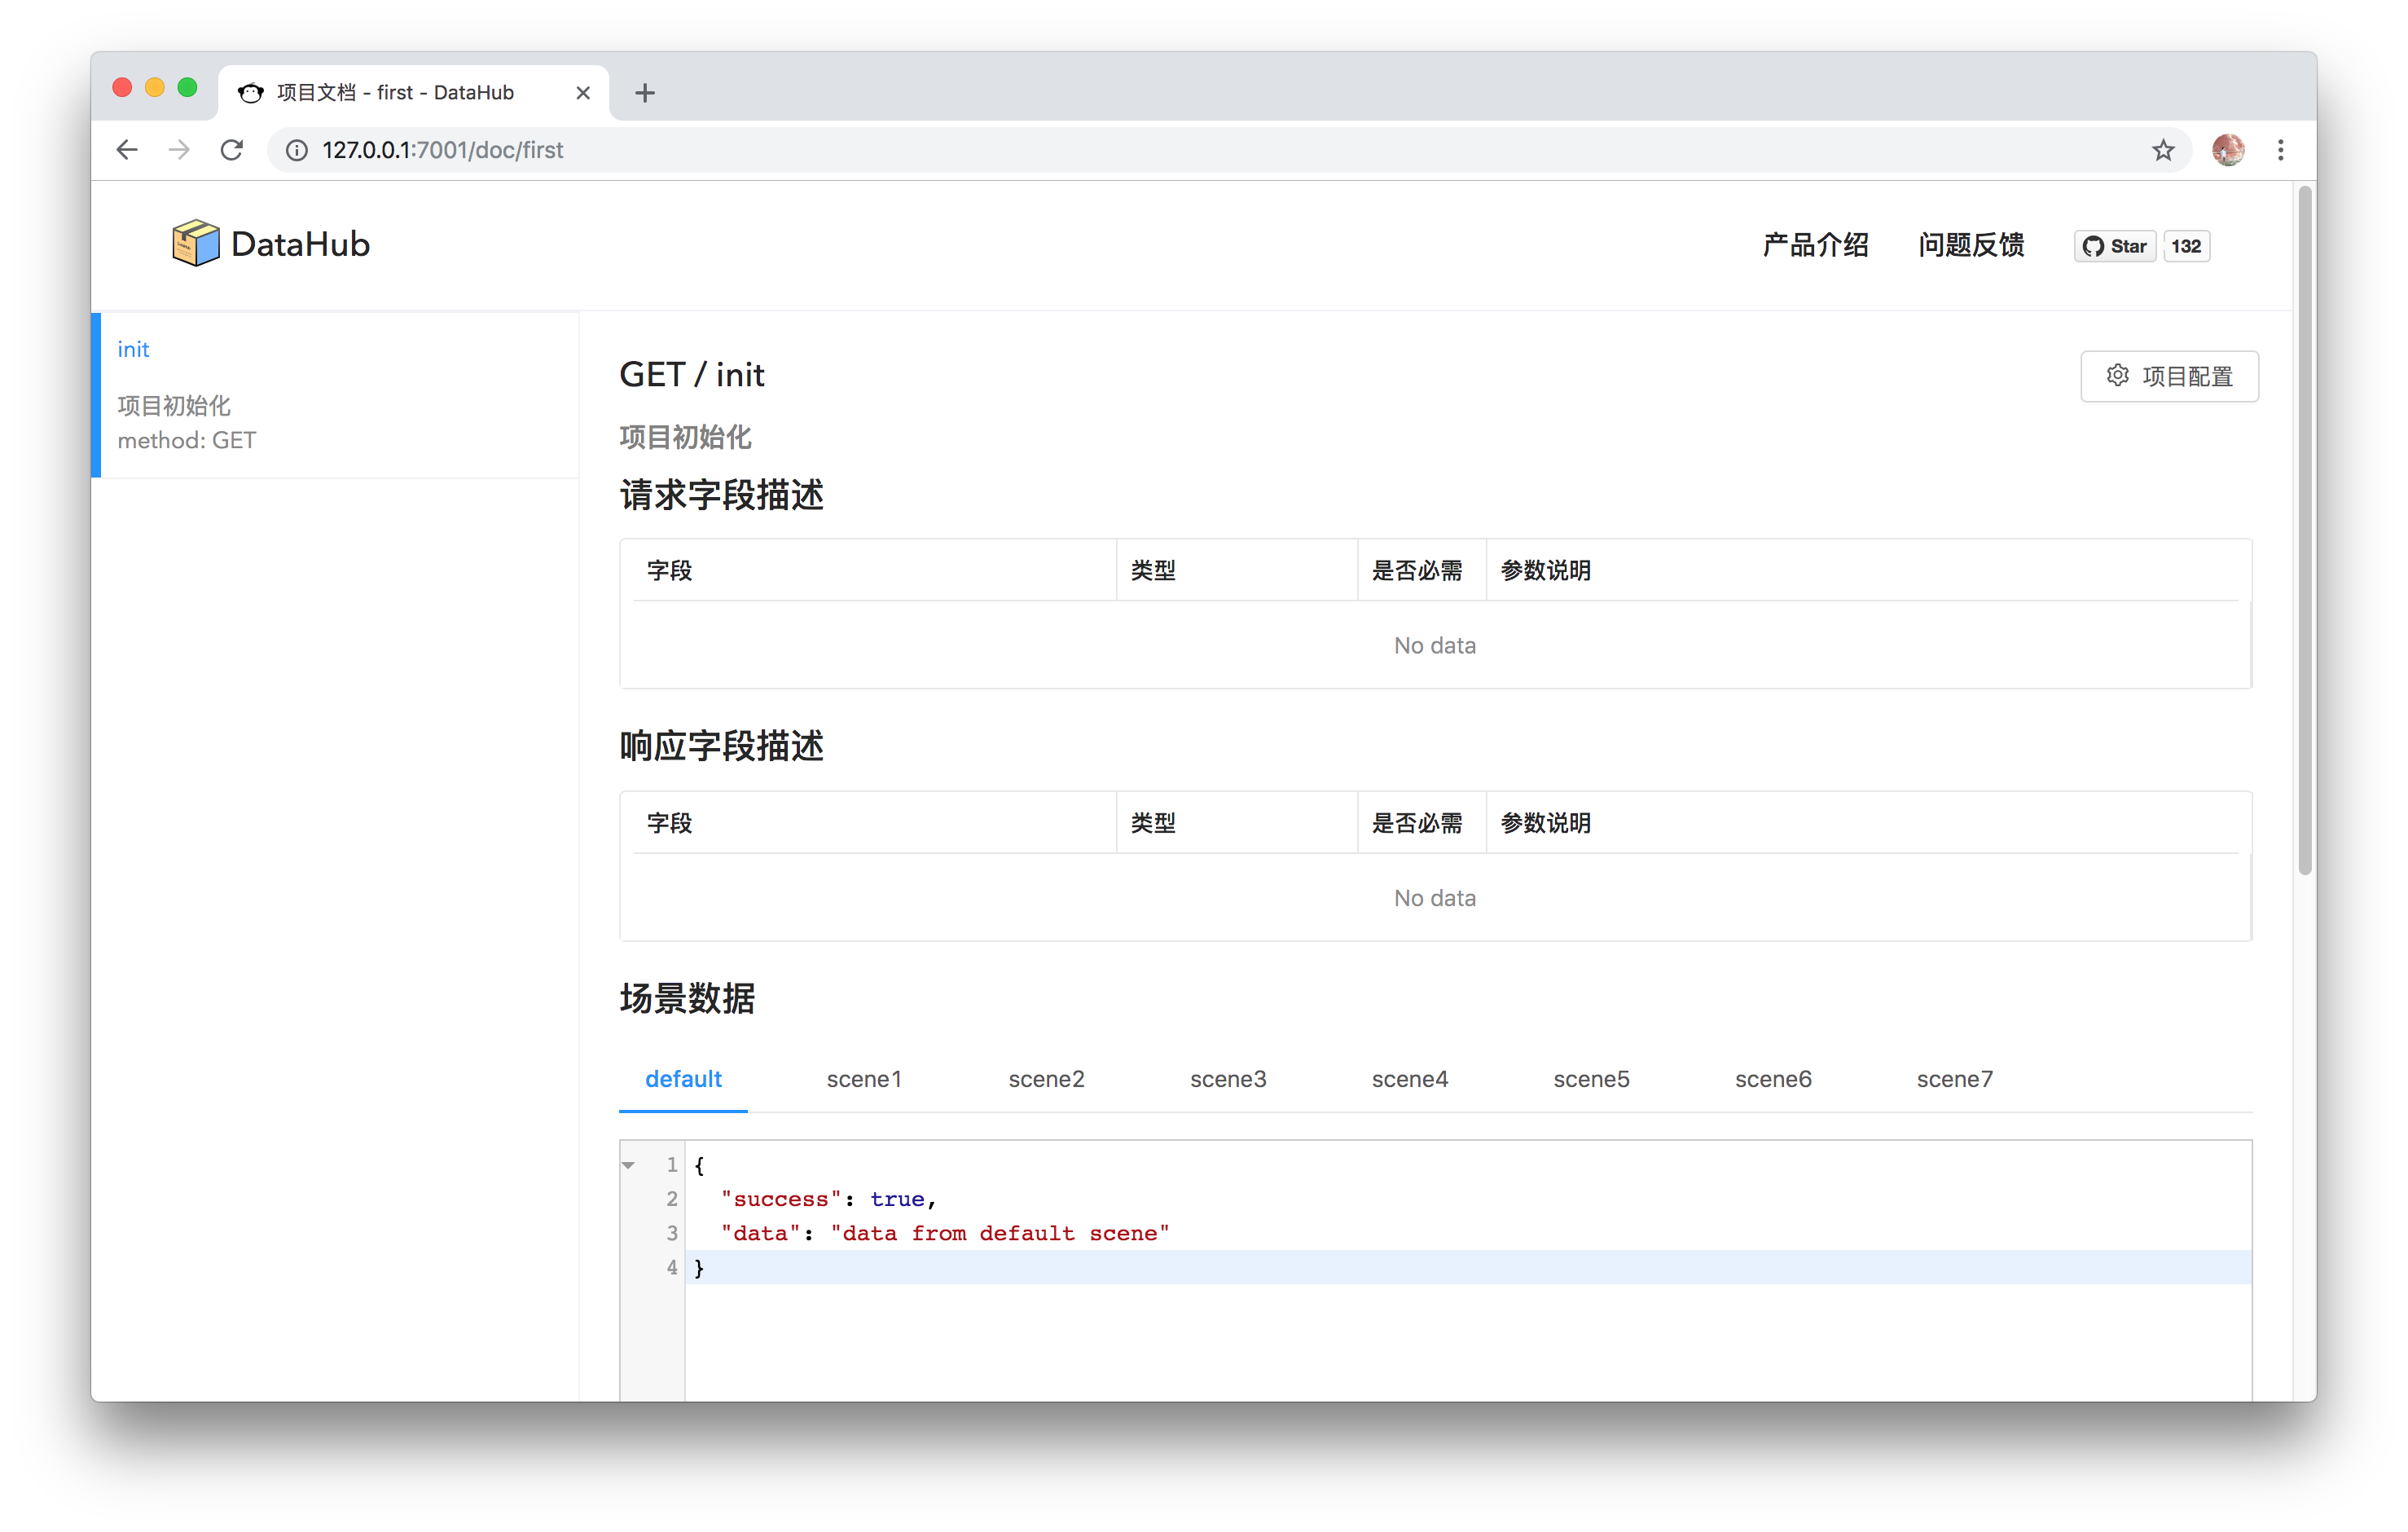
Task: Open 项目配置 project settings button
Action: tap(2169, 376)
